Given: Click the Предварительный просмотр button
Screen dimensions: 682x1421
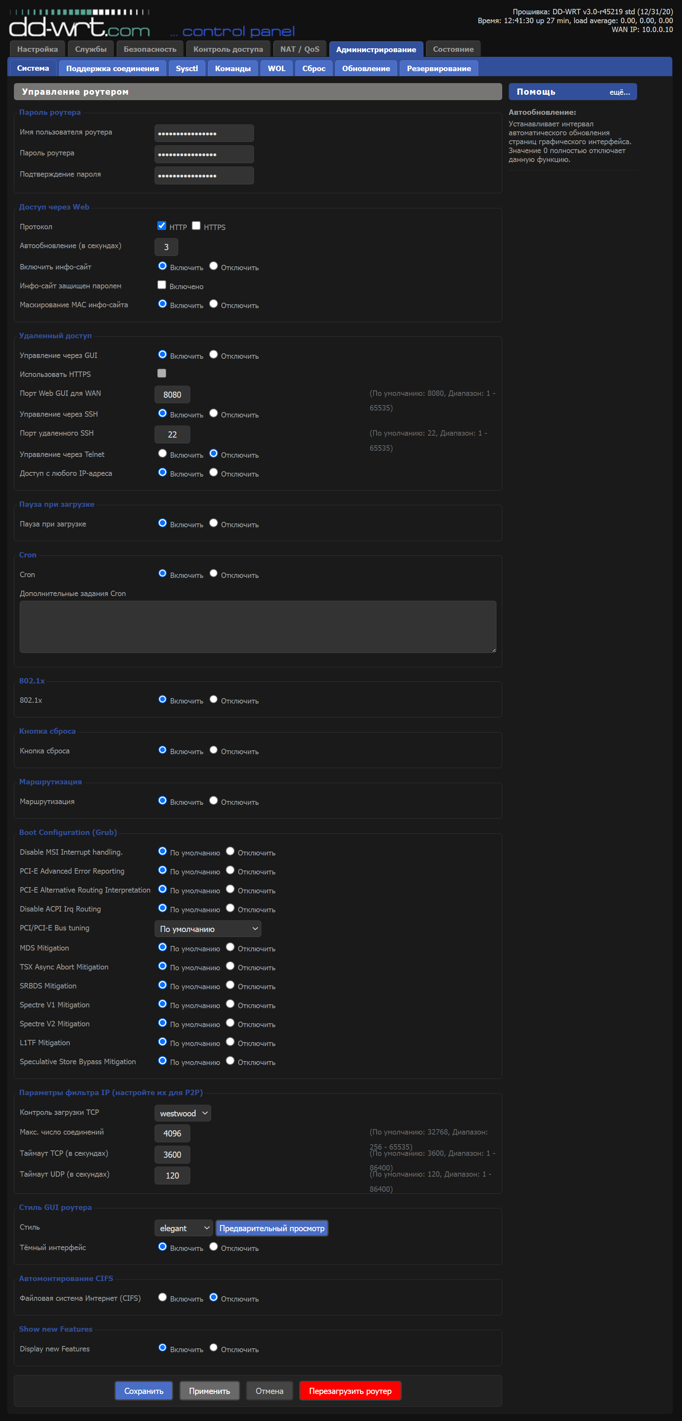Looking at the screenshot, I should pos(272,1228).
